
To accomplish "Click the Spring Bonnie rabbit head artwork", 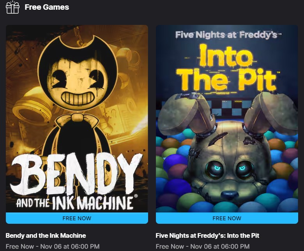I will point(229,155).
